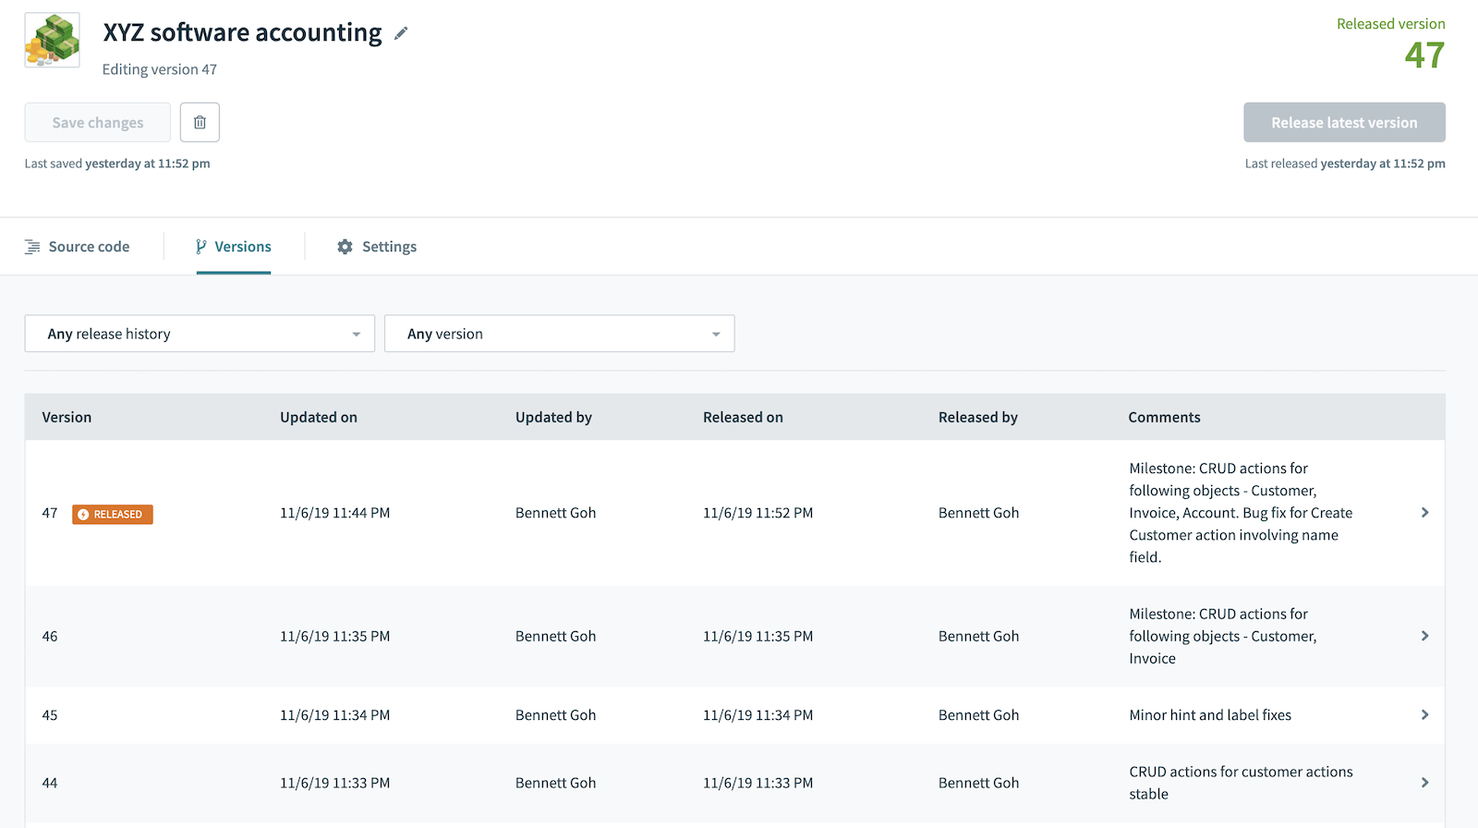Click the Version column header
This screenshot has width=1478, height=828.
click(x=67, y=418)
